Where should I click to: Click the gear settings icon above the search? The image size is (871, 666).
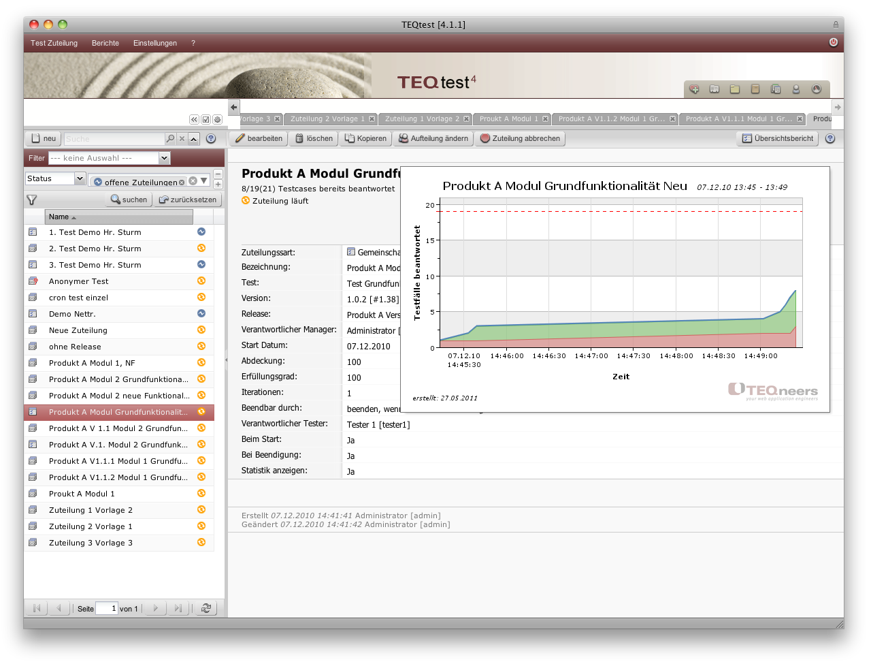tap(217, 119)
